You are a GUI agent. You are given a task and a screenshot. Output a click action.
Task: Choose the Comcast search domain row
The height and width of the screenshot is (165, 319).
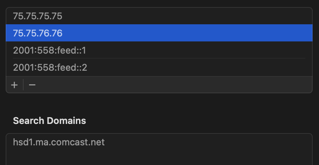pyautogui.click(x=59, y=142)
